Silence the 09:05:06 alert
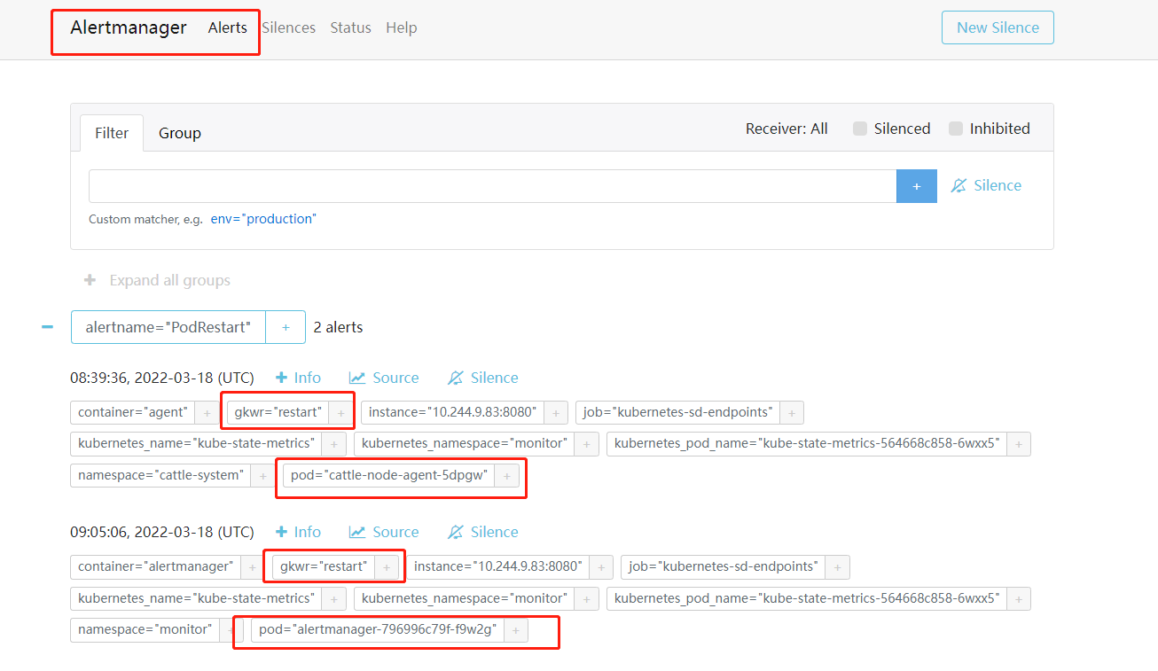Image resolution: width=1158 pixels, height=671 pixels. tap(483, 532)
